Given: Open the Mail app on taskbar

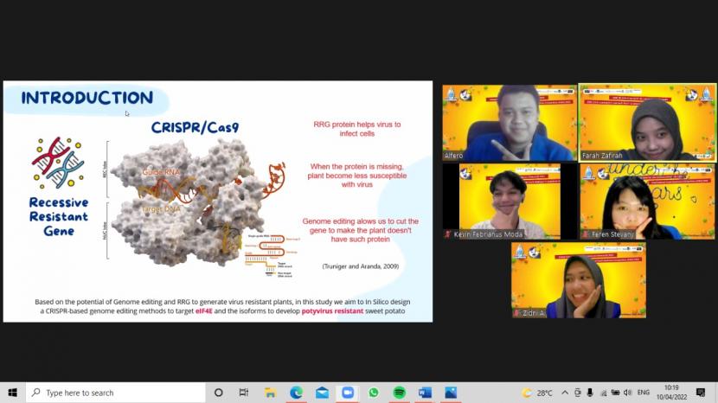Looking at the screenshot, I should click(322, 393).
